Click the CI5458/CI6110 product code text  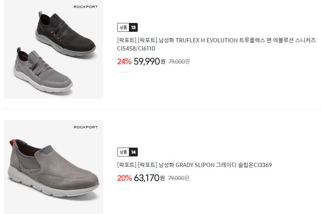click(136, 48)
